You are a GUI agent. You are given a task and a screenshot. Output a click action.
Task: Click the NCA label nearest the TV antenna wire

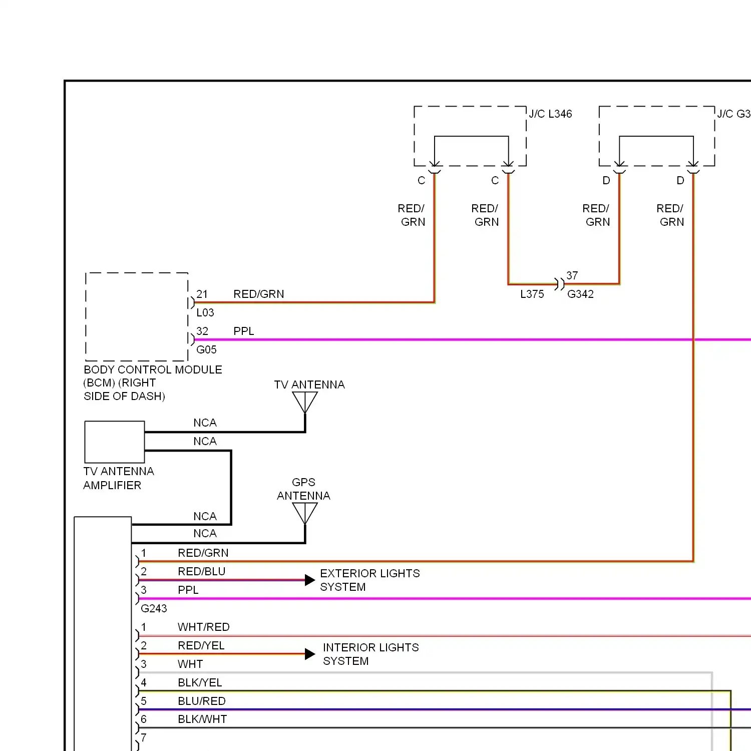(205, 423)
